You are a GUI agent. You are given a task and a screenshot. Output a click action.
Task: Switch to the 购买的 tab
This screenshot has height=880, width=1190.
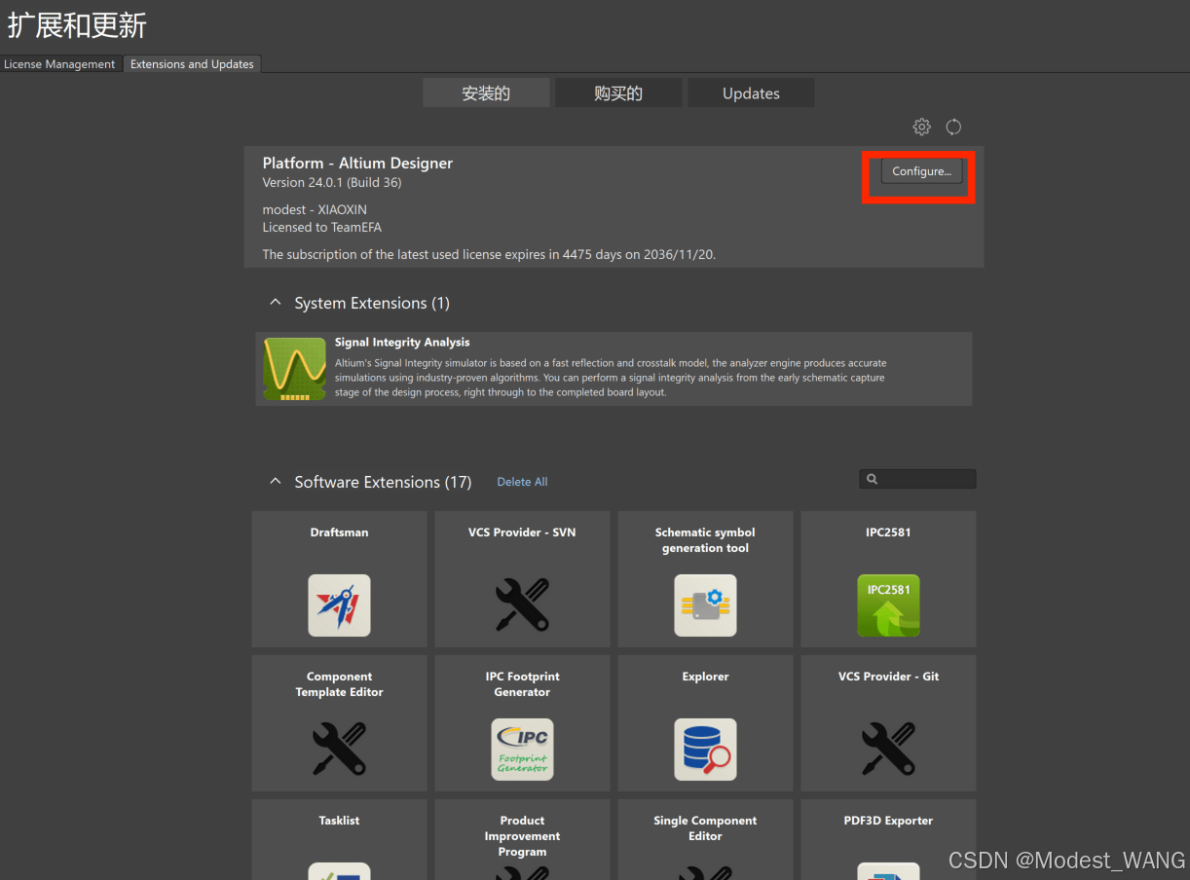(618, 93)
